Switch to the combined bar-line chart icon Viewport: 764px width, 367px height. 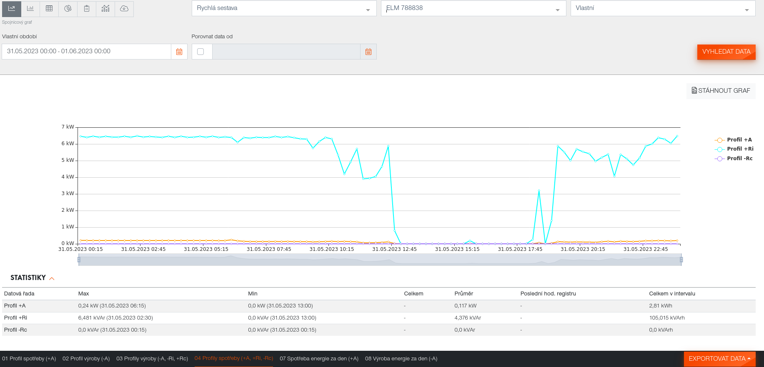(105, 8)
